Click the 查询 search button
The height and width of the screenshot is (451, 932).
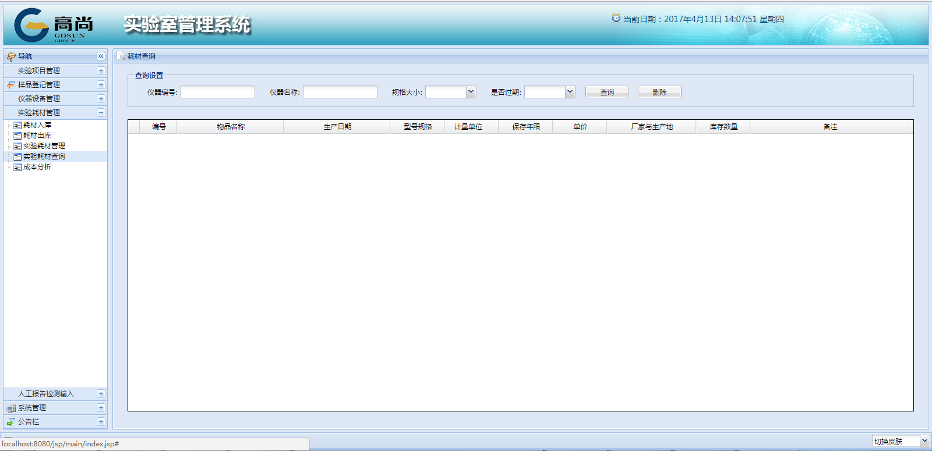tap(607, 92)
